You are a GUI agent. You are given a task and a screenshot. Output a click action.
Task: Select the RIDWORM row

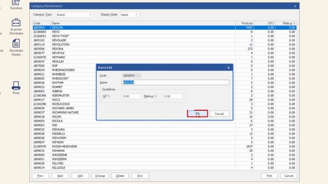click(165, 138)
